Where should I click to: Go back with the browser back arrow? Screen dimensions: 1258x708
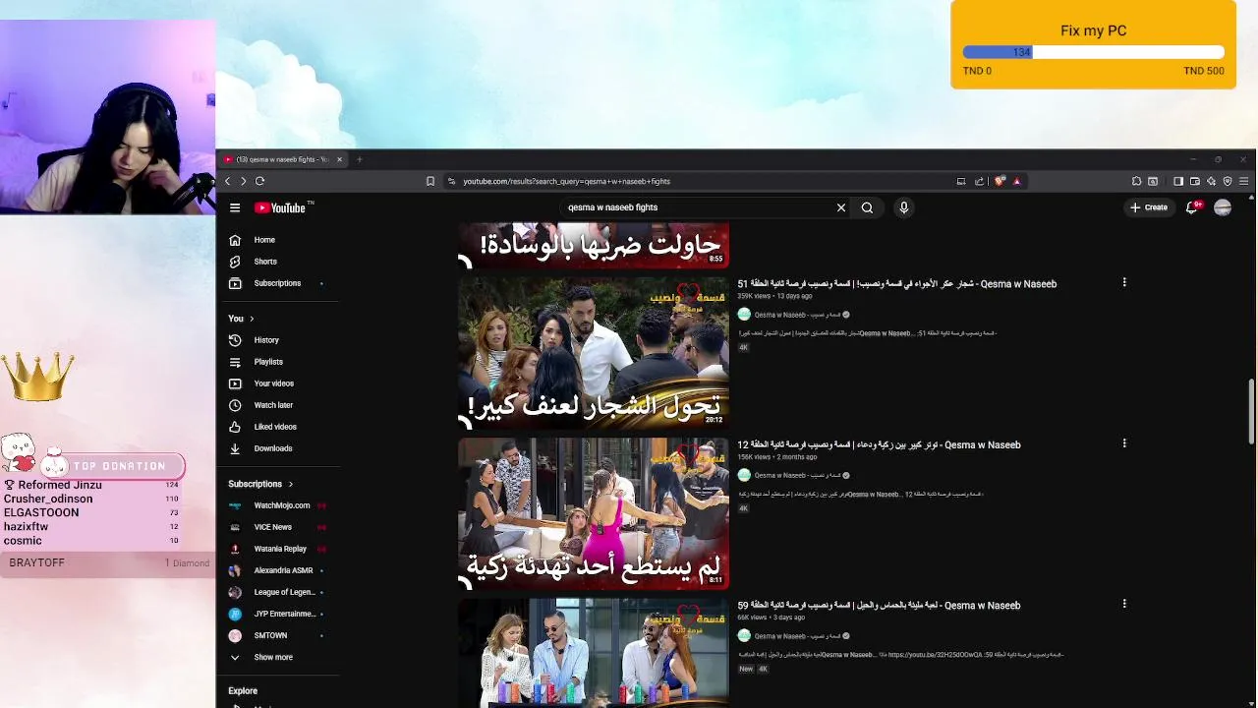[227, 181]
